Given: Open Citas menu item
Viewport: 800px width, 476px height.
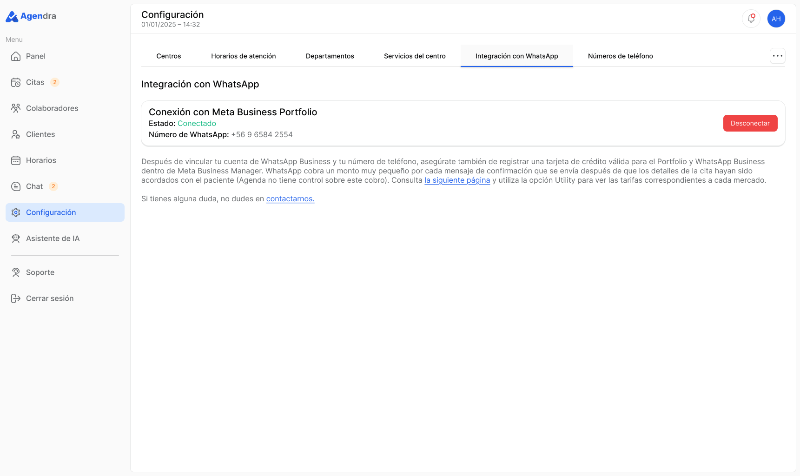Looking at the screenshot, I should [65, 82].
